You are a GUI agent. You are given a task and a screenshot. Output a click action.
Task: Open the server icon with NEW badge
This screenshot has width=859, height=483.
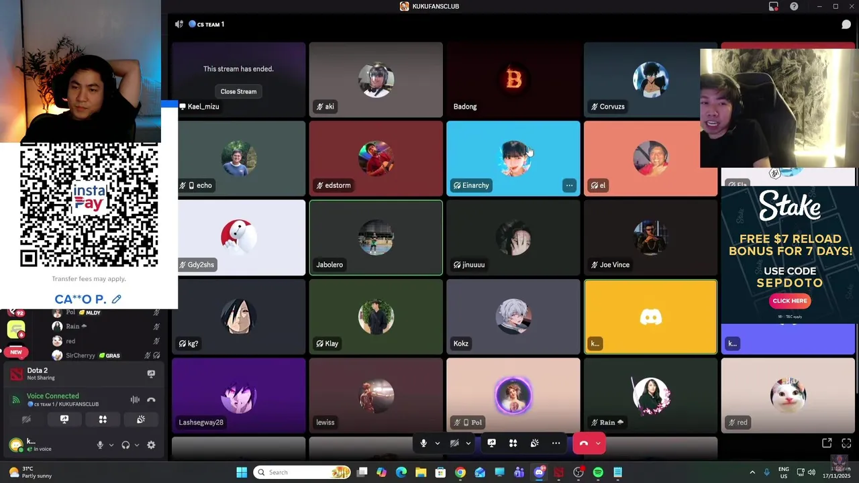point(16,352)
